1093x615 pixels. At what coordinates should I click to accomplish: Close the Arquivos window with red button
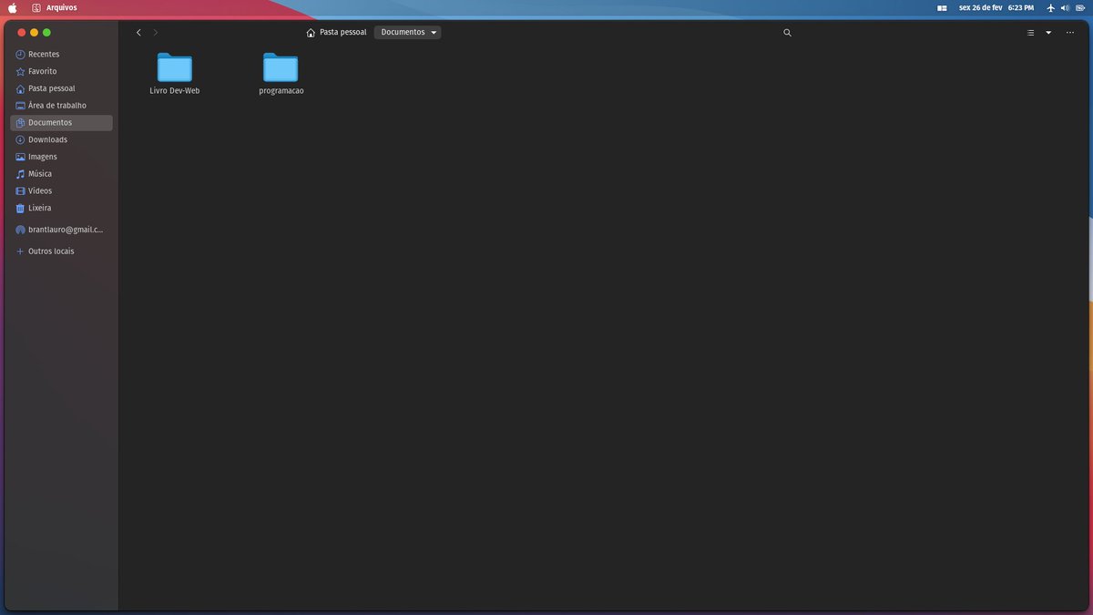point(22,33)
